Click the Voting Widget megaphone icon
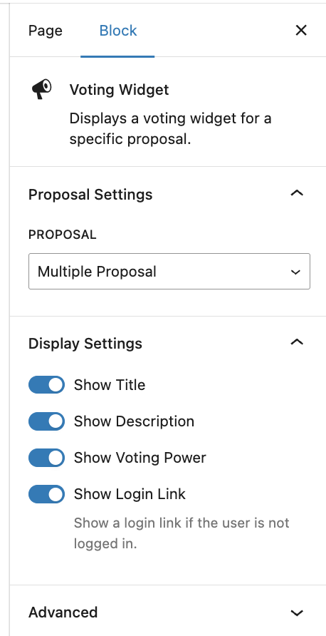The width and height of the screenshot is (326, 636). click(42, 89)
